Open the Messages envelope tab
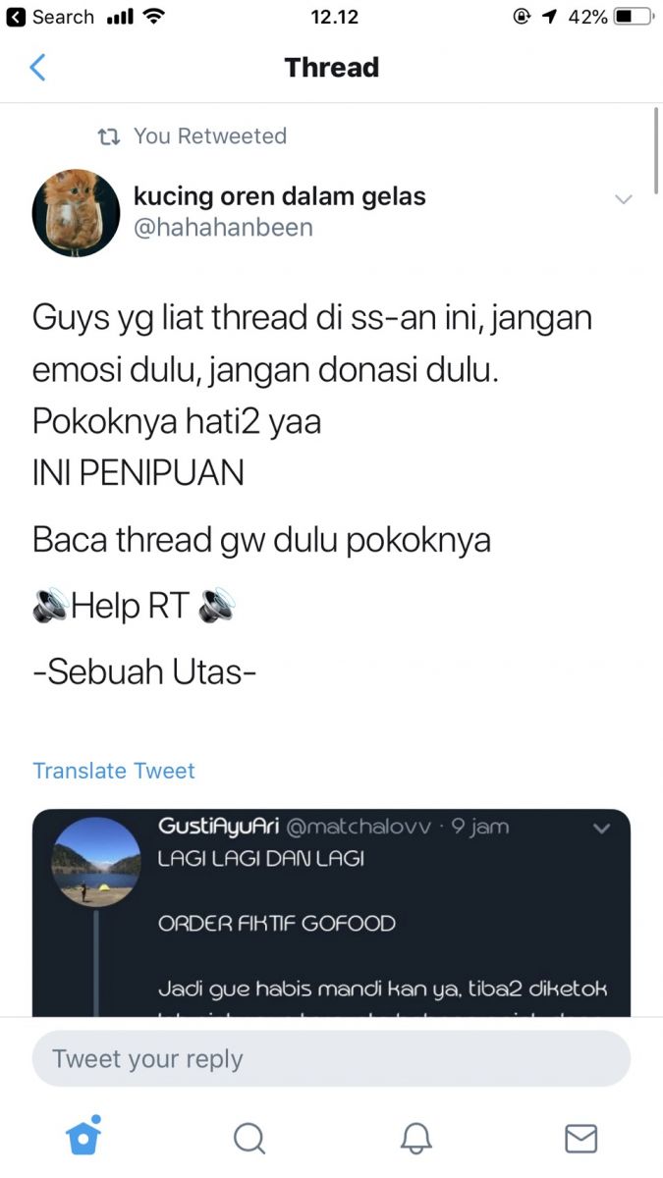The image size is (663, 1178). [581, 1138]
